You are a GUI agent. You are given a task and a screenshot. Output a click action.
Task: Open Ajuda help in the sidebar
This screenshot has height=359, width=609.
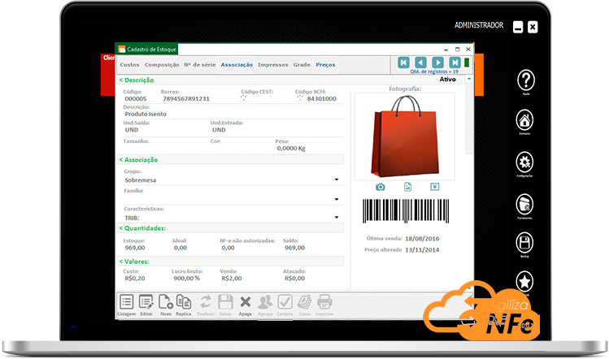coord(526,80)
